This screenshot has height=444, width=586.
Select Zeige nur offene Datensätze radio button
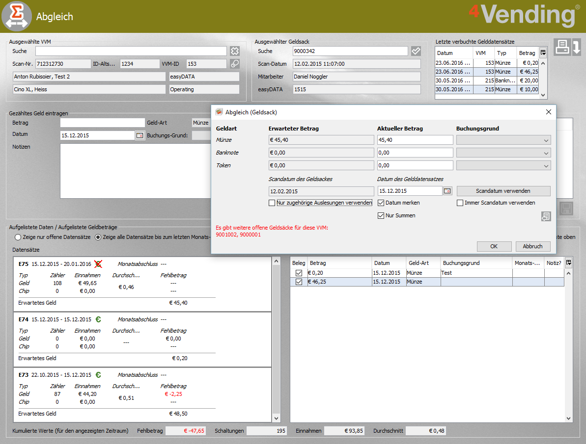[18, 237]
